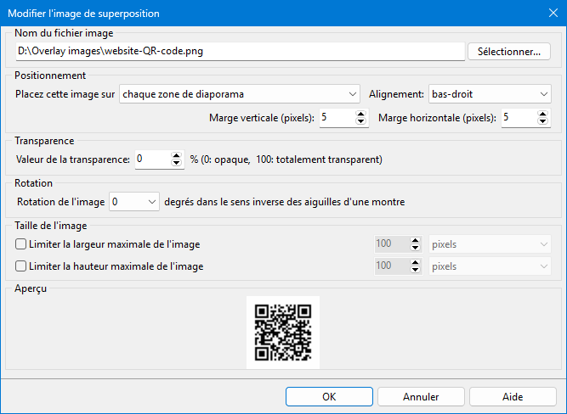Click the Marge horizontale number field
The height and width of the screenshot is (414, 567).
519,118
